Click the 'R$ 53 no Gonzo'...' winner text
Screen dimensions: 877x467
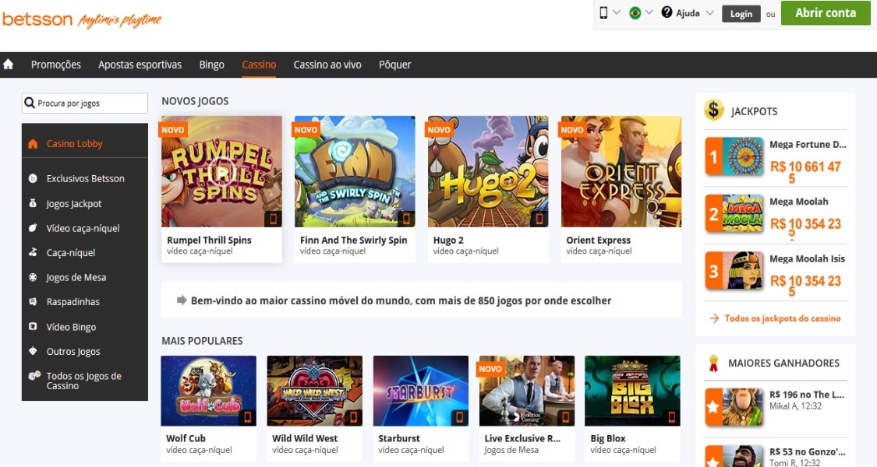coord(808,451)
